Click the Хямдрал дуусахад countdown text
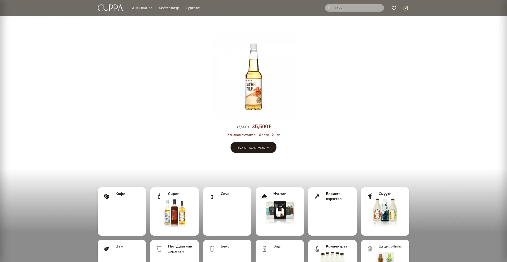The image size is (507, 262). point(253,135)
